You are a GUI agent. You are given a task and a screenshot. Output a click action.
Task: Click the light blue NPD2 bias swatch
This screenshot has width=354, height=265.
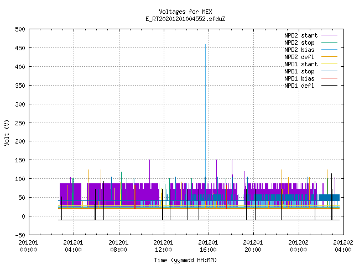329,50
